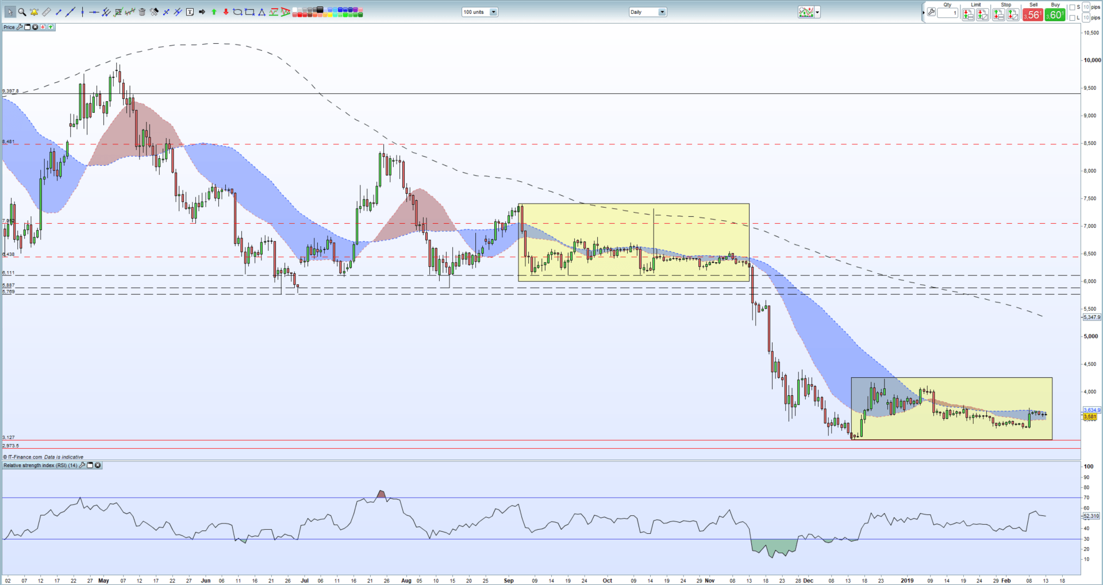Place first Stop order icon
Image resolution: width=1103 pixels, height=585 pixels.
point(998,14)
